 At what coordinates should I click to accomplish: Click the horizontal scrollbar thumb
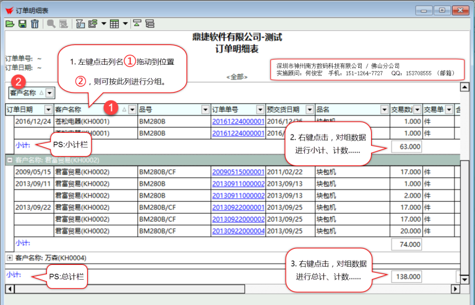click(130, 289)
